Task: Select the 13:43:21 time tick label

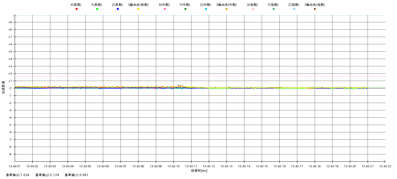Action: [x=368, y=166]
